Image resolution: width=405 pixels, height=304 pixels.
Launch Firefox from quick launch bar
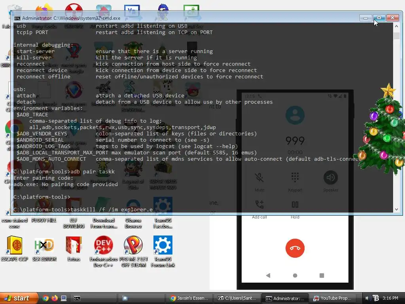55,298
